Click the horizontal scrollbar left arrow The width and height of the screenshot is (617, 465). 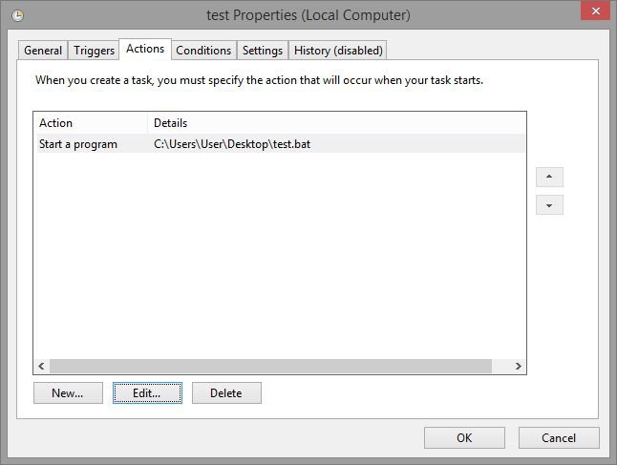(41, 366)
